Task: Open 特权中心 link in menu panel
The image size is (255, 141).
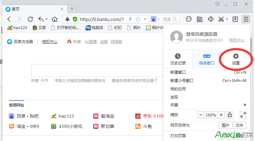Action: tap(236, 40)
